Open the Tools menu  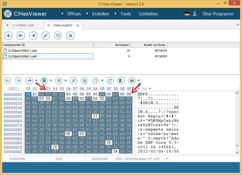[x=126, y=14]
